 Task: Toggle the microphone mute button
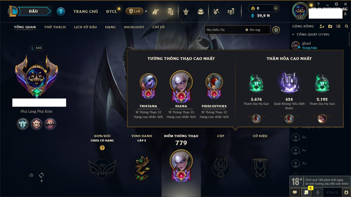318,192
